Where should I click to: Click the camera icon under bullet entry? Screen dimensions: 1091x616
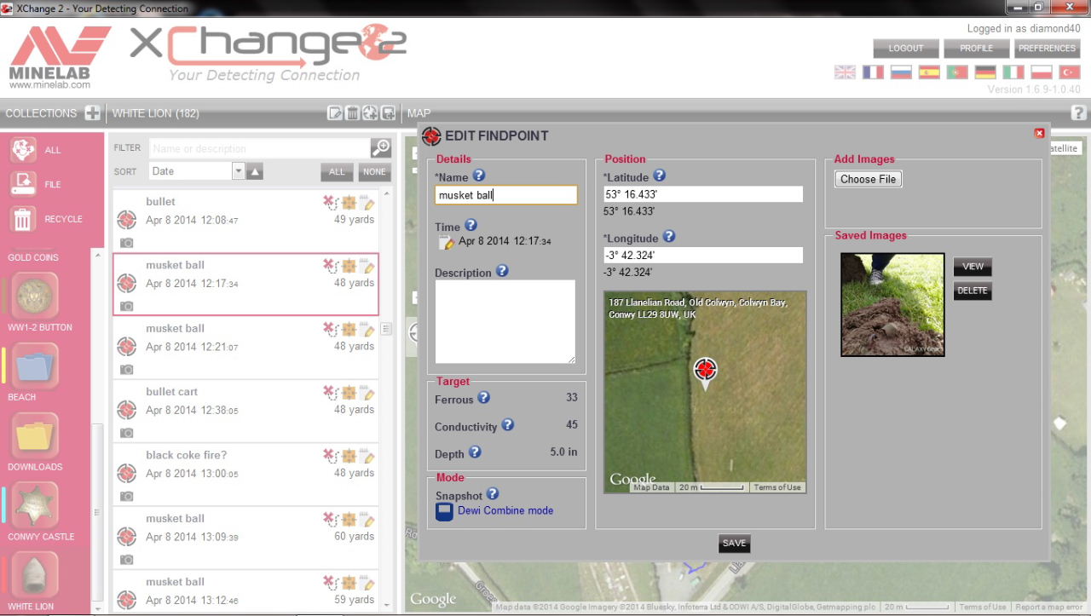point(126,243)
